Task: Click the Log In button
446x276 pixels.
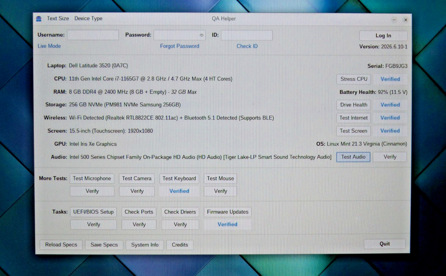Action: click(x=383, y=36)
